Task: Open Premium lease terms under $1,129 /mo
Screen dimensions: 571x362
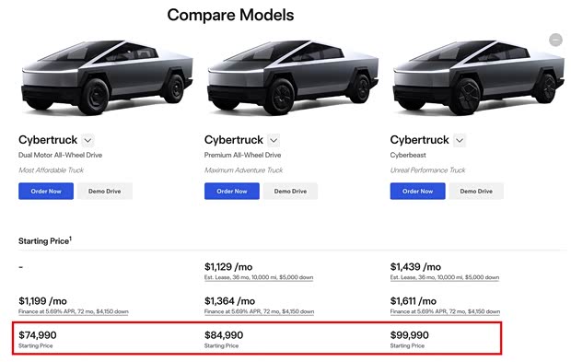Action: (x=259, y=277)
